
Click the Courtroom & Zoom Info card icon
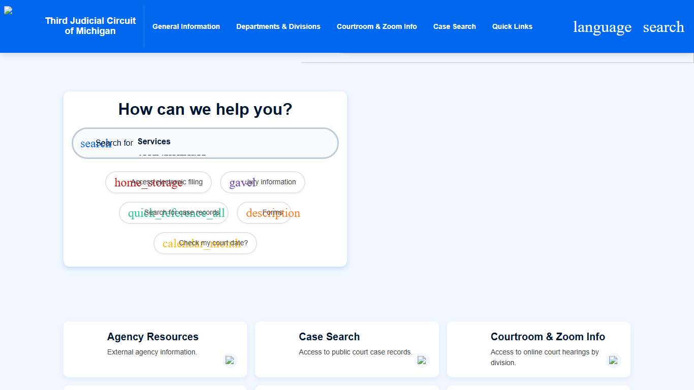(x=613, y=360)
